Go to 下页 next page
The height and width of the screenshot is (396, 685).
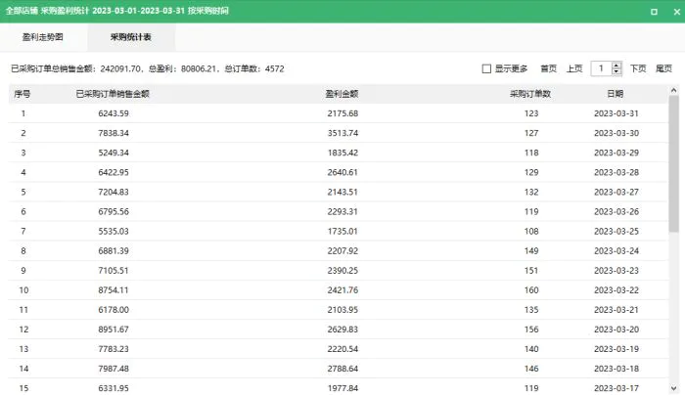pyautogui.click(x=638, y=68)
